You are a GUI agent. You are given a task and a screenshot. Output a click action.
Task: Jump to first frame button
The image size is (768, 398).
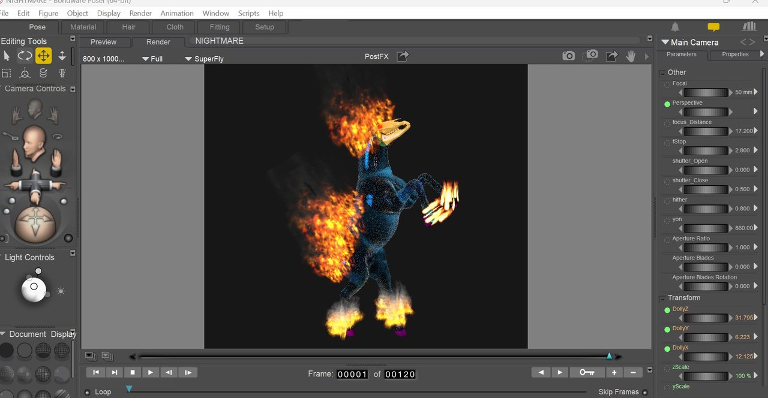(95, 372)
